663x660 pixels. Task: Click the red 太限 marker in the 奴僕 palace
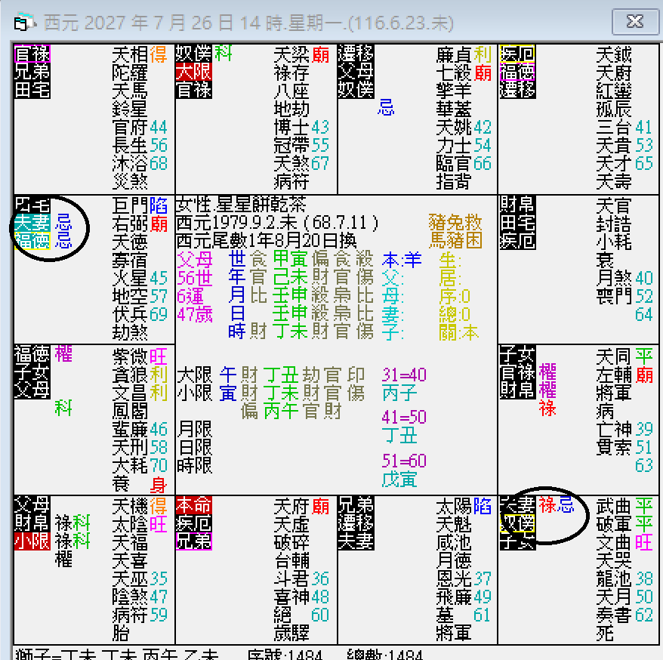coord(195,73)
